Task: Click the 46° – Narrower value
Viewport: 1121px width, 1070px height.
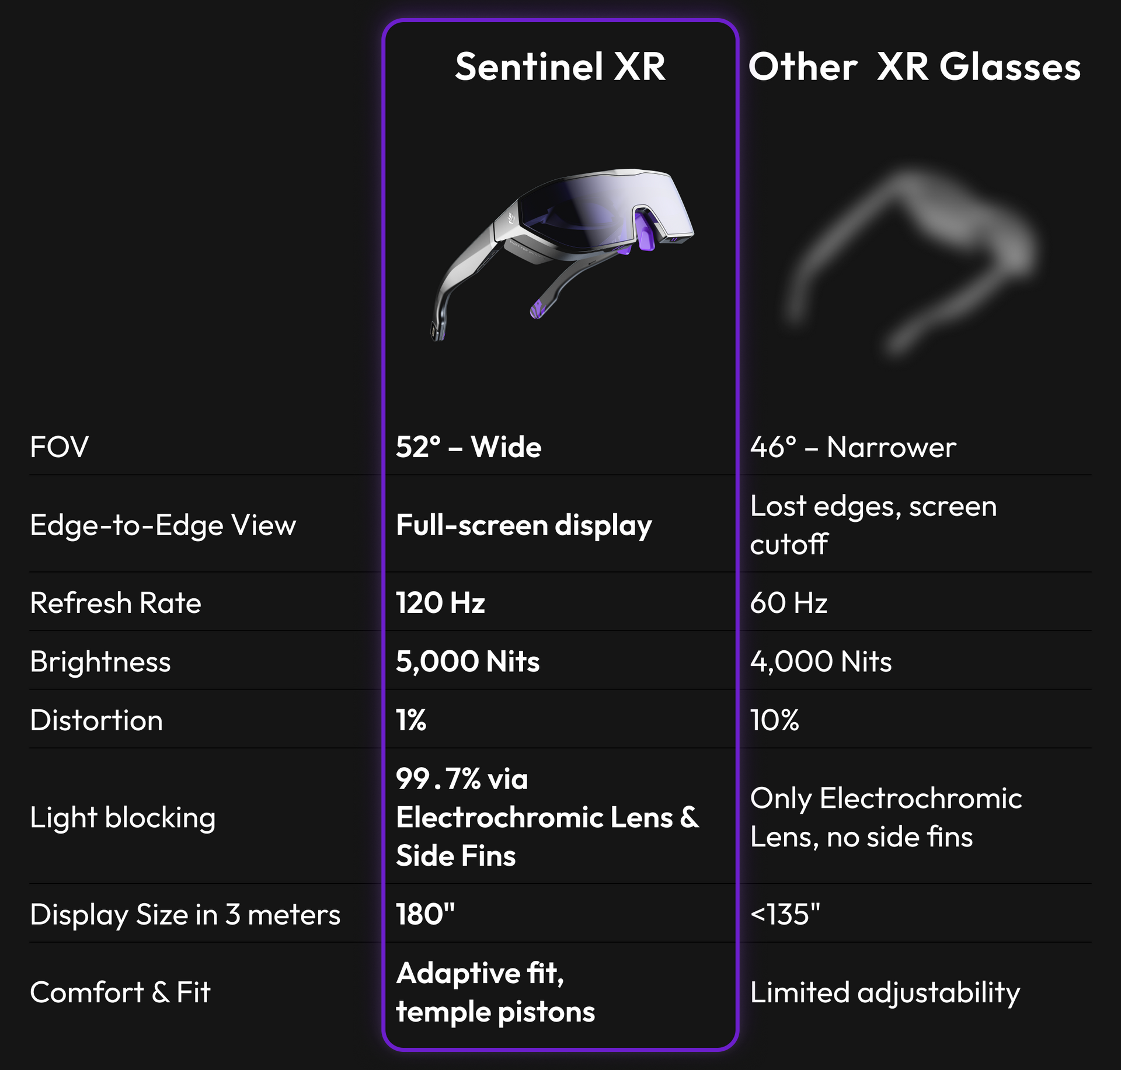Action: pyautogui.click(x=853, y=447)
